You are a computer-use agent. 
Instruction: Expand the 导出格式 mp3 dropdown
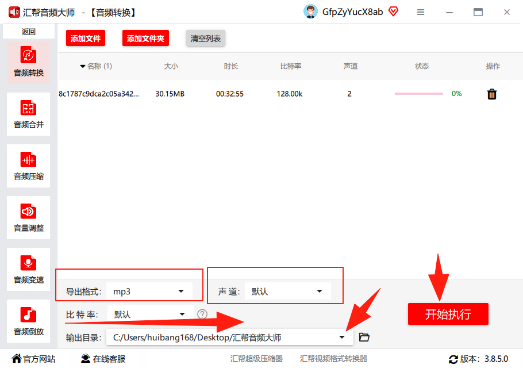149,292
